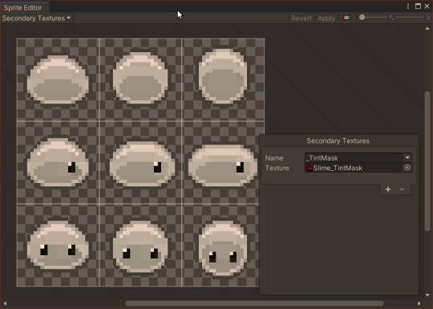Viewport: 433px width, 309px height.
Task: Click the vertical scrollbar thumb on the right
Action: (427, 161)
